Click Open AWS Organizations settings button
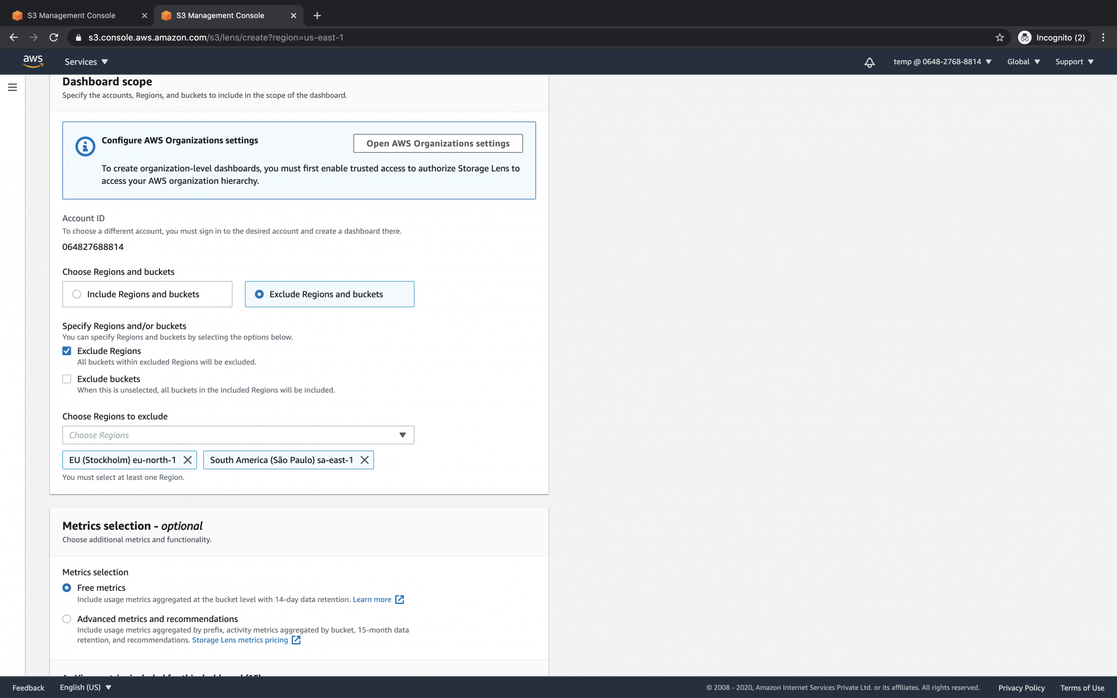 [x=438, y=143]
